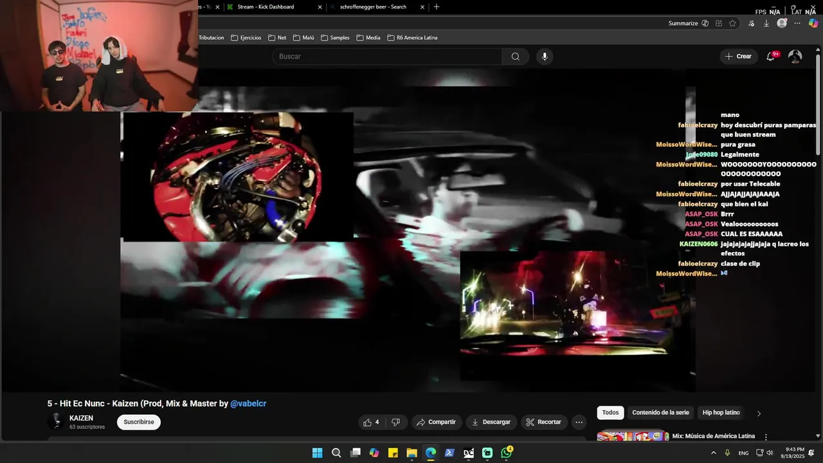This screenshot has width=823, height=463.
Task: Open Windows taskbar search
Action: (x=336, y=453)
